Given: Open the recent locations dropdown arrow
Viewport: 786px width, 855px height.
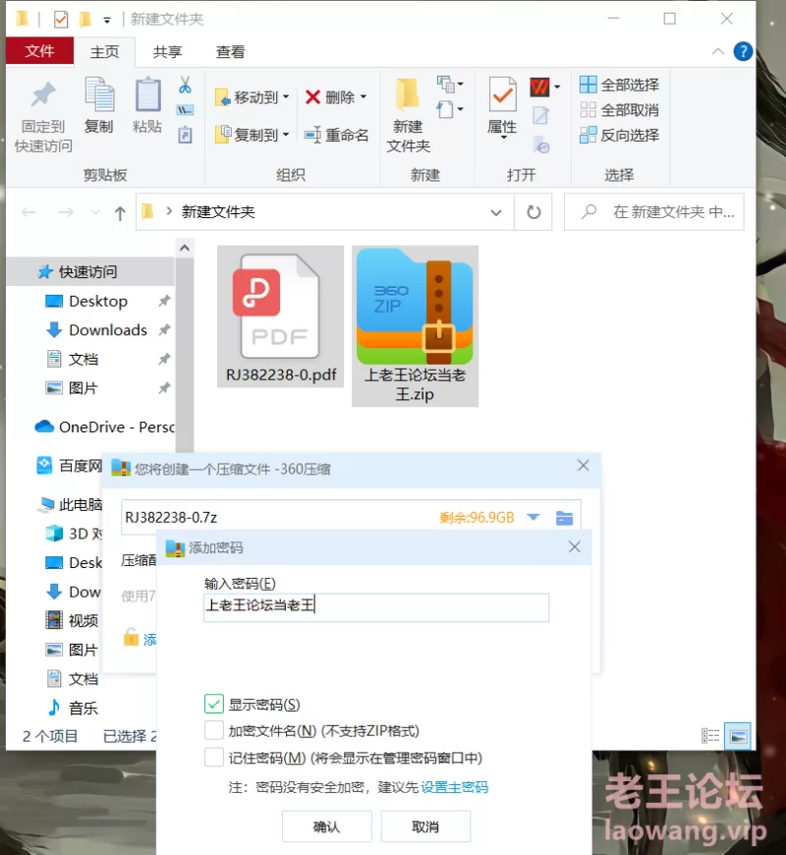Looking at the screenshot, I should coord(95,212).
